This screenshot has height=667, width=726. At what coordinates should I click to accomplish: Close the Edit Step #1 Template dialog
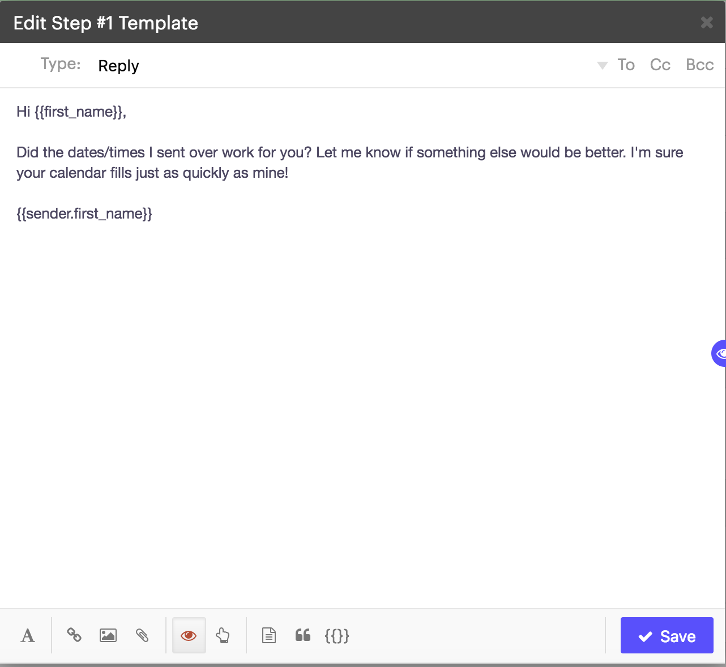pyautogui.click(x=707, y=23)
